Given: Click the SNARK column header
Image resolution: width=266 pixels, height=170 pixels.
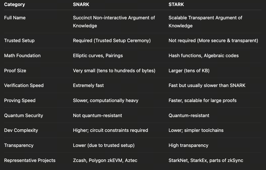Looking at the screenshot, I should click(x=81, y=4).
